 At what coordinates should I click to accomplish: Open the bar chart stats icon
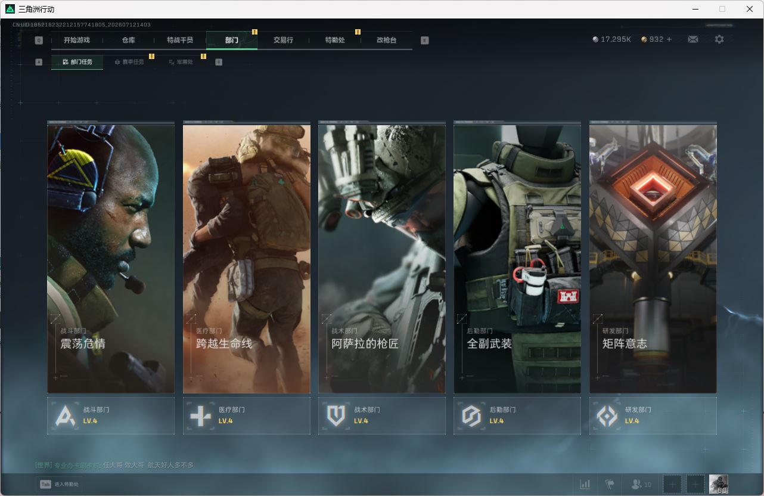click(x=585, y=484)
